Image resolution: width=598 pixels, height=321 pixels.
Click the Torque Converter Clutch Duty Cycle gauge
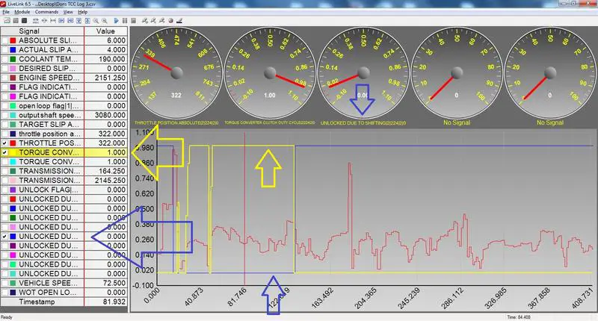pos(270,73)
